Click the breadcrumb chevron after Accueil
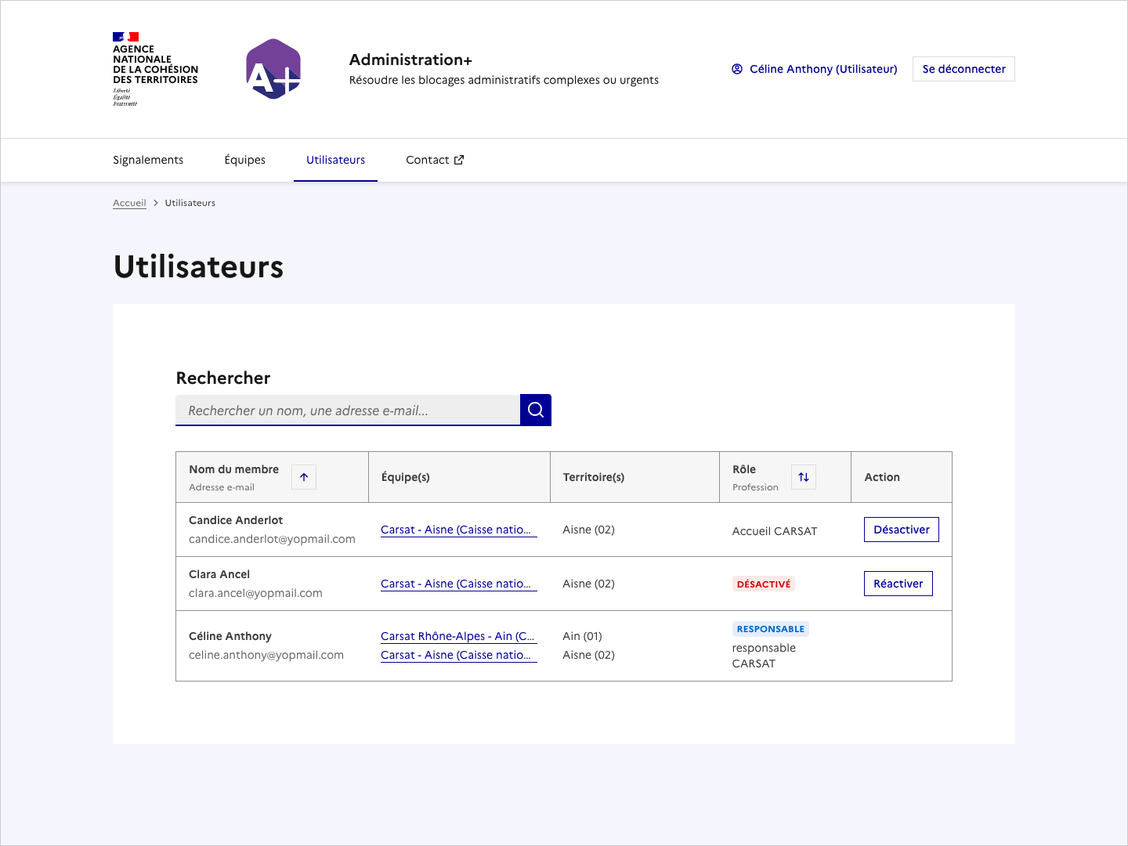The height and width of the screenshot is (846, 1128). click(x=155, y=202)
